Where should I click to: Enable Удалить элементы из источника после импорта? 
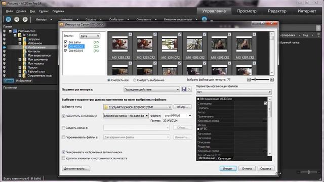coord(63,158)
